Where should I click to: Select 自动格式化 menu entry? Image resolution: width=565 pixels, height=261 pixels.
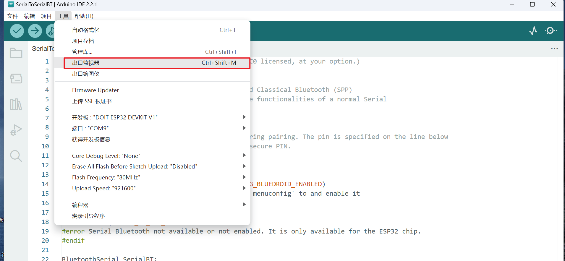[152, 30]
